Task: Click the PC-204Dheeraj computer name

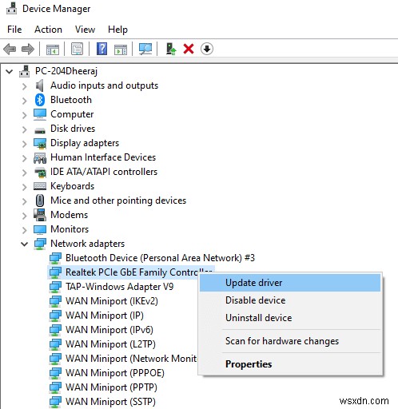Action: (66, 71)
